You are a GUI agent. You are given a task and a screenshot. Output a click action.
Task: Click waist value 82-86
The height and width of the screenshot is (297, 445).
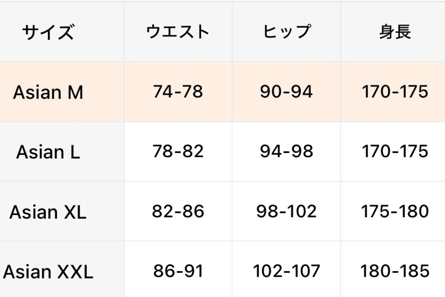point(178,211)
